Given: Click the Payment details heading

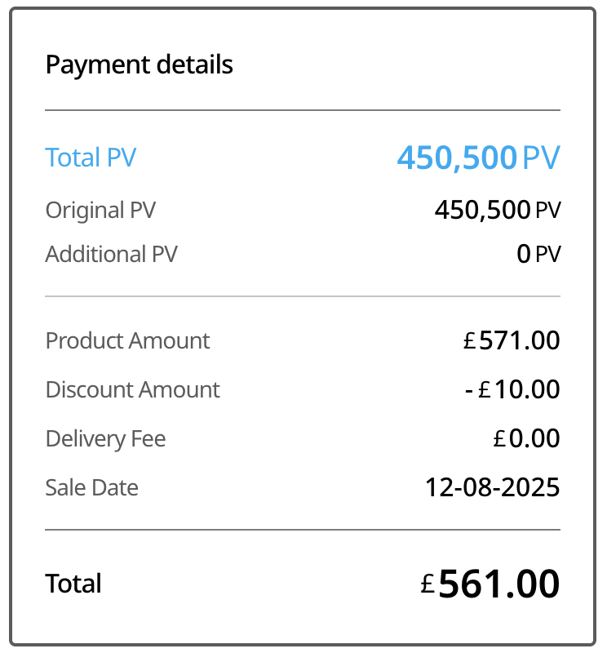Looking at the screenshot, I should click(139, 64).
